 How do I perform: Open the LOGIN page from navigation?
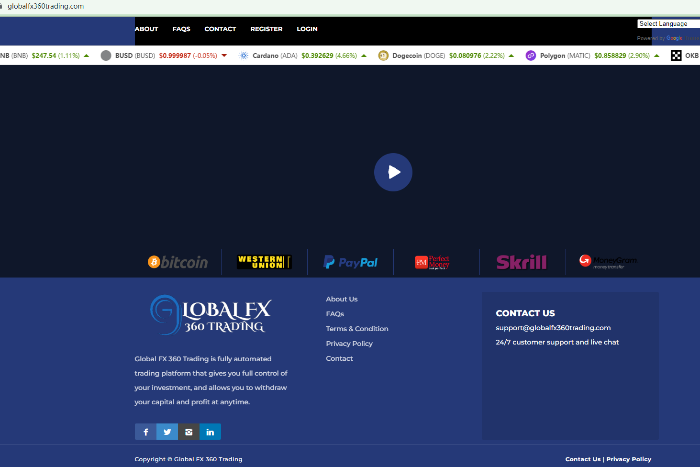[307, 29]
